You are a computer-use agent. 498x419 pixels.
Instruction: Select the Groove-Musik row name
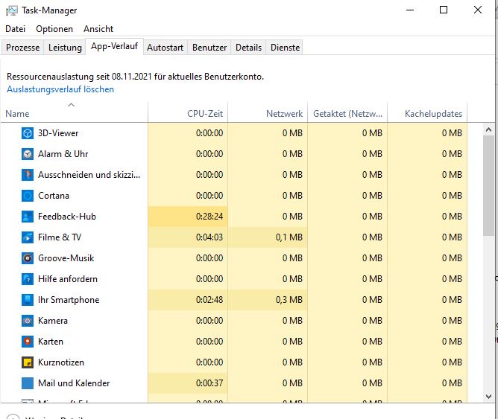(x=66, y=258)
